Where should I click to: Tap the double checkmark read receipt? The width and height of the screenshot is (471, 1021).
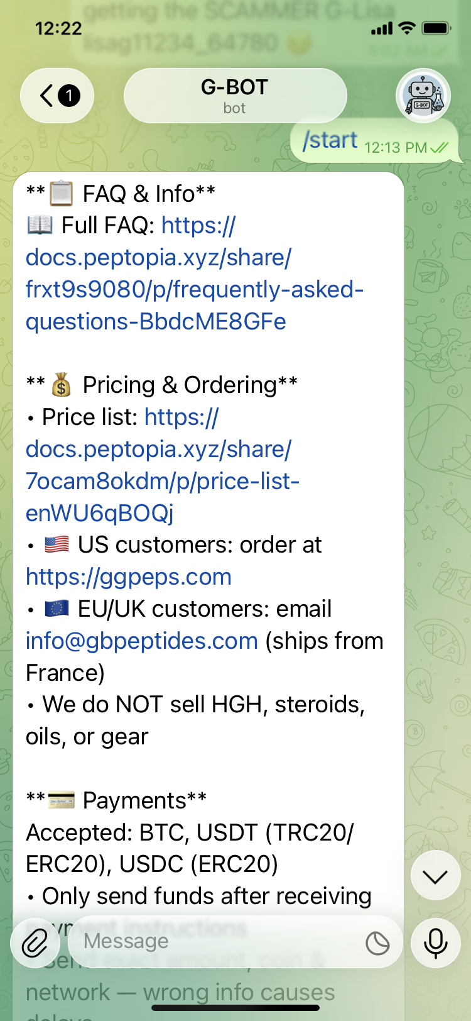coord(440,148)
